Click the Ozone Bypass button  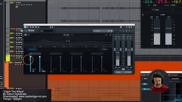pyautogui.click(x=119, y=72)
